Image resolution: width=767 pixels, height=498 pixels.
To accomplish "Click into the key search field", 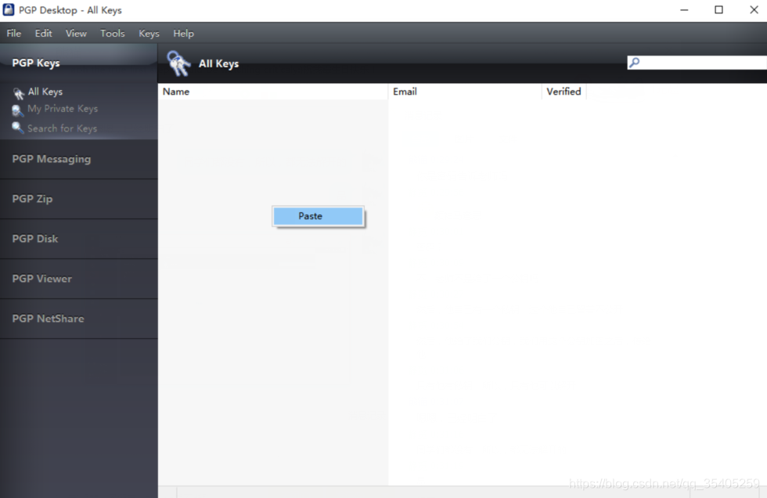I will (x=697, y=63).
